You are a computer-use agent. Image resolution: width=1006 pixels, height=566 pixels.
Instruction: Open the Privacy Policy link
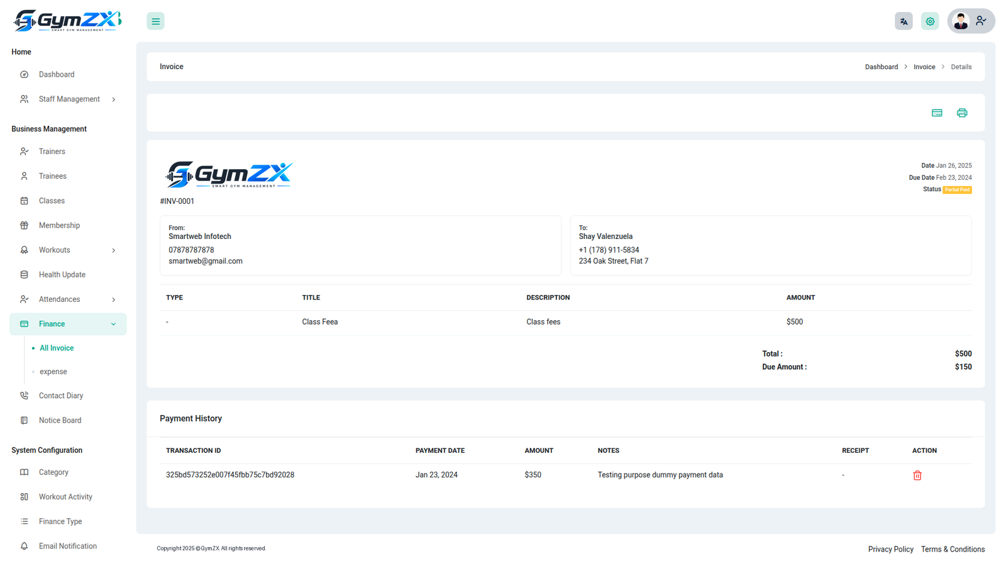(891, 549)
